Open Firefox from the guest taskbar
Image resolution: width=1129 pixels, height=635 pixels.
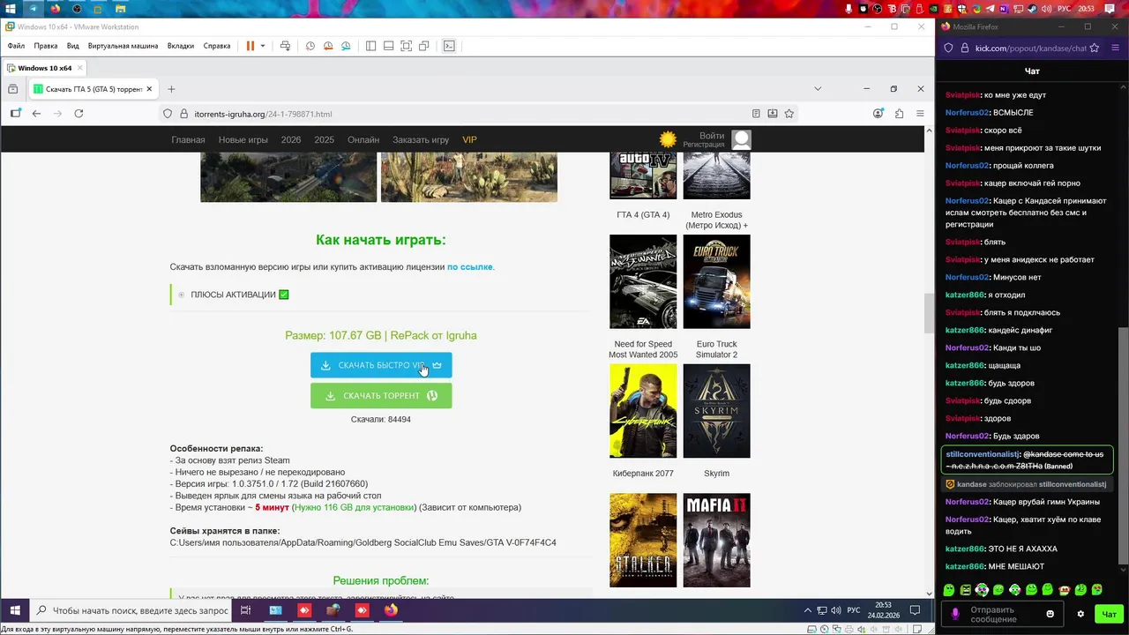(391, 610)
